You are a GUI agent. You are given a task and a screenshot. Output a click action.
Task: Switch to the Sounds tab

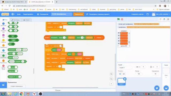[x=26, y=20]
